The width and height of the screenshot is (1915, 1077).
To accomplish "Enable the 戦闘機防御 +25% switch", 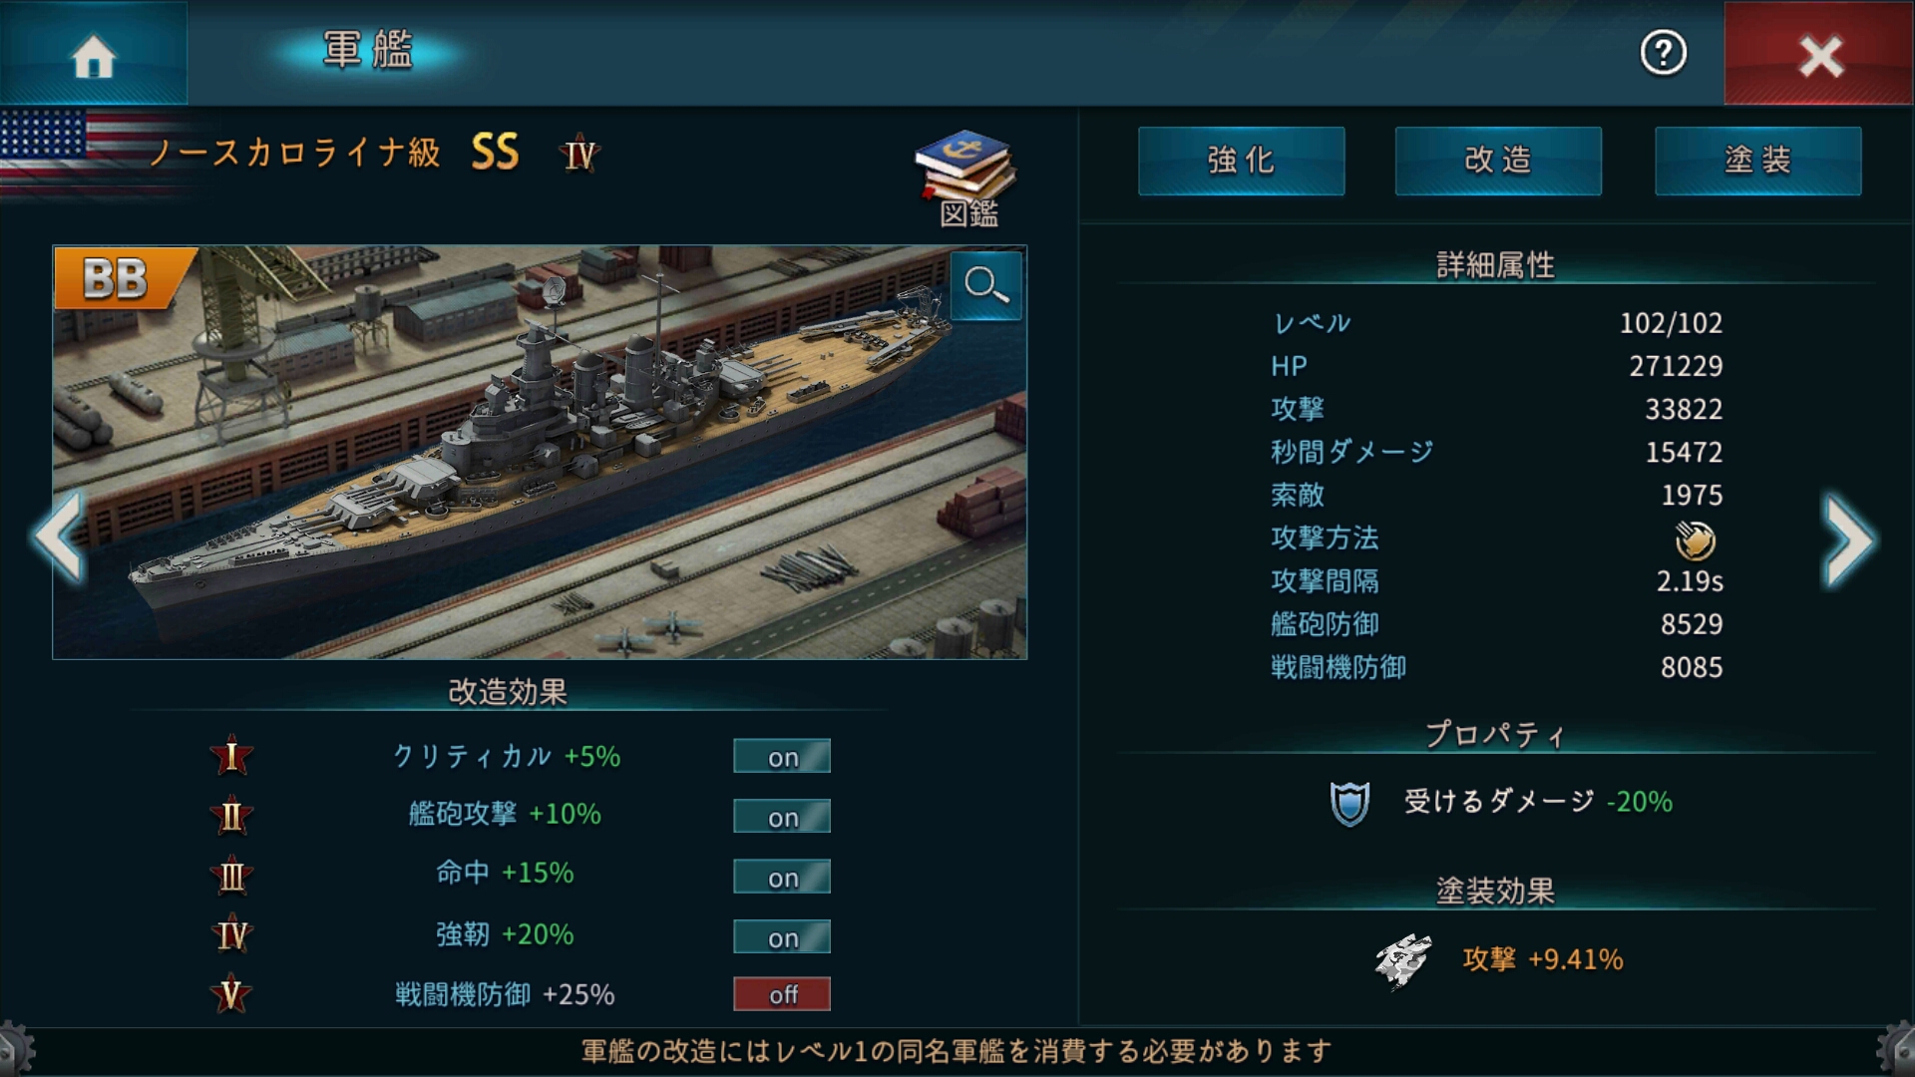I will pos(782,994).
